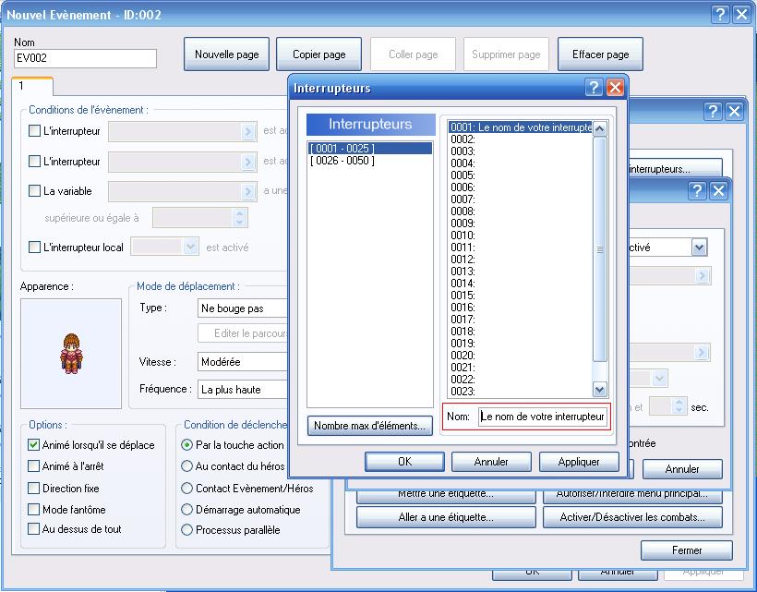The image size is (757, 592).
Task: Click arrow button beside La variable field
Action: click(x=247, y=191)
